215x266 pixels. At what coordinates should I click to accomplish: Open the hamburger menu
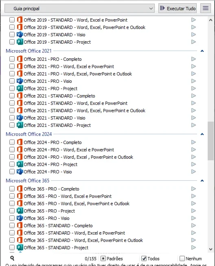pos(206,8)
